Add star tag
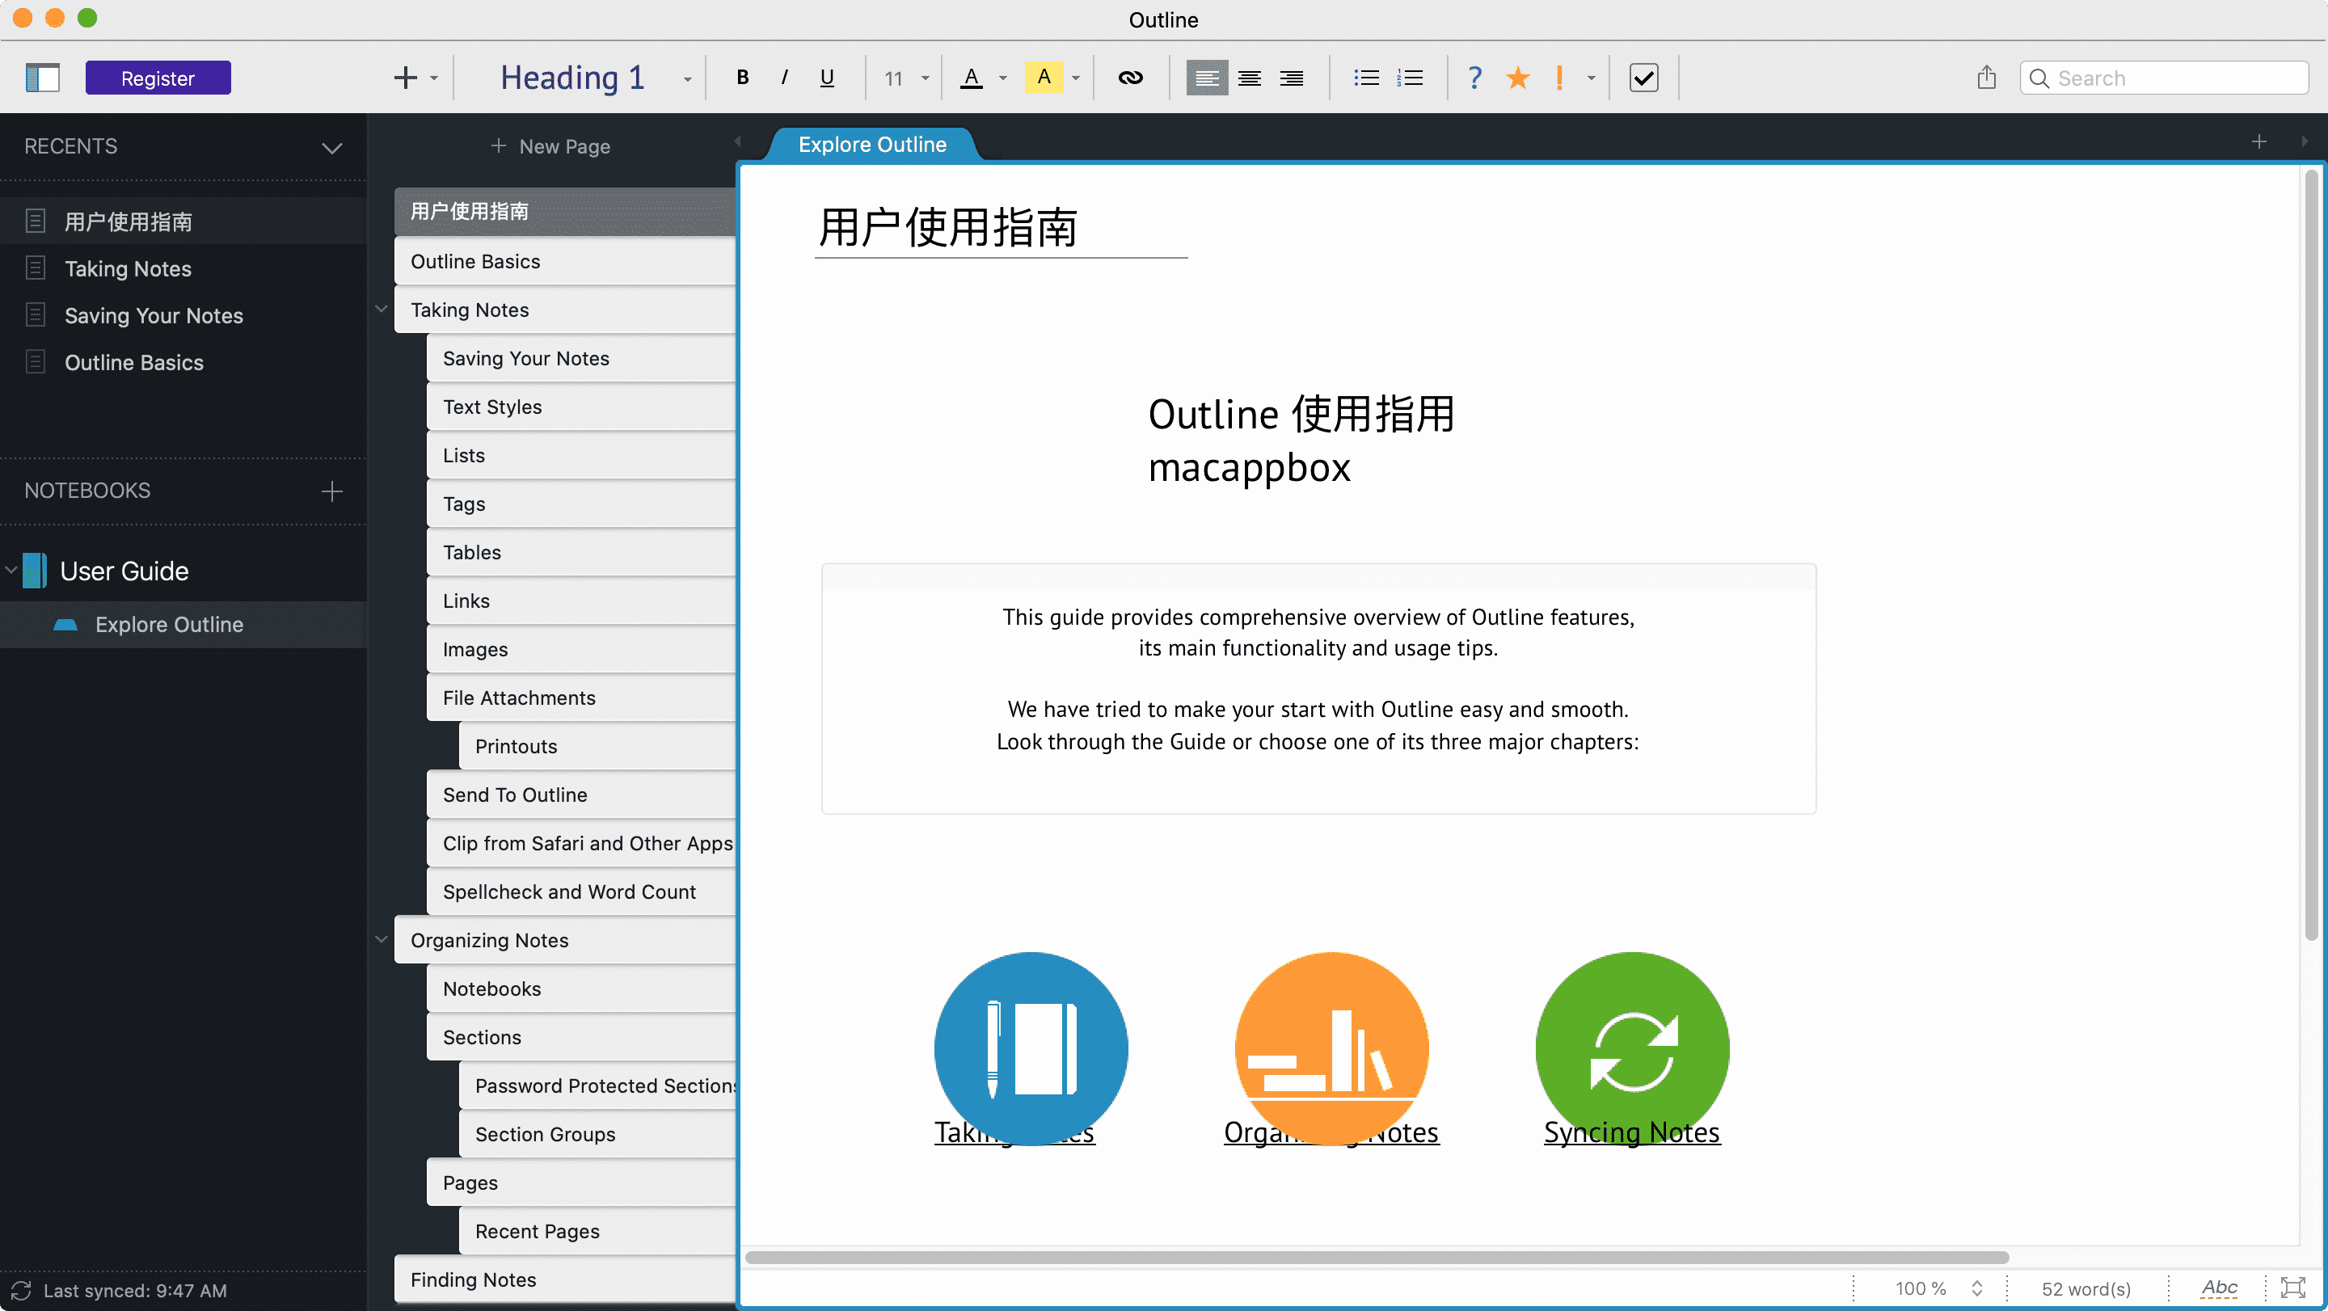 point(1518,78)
